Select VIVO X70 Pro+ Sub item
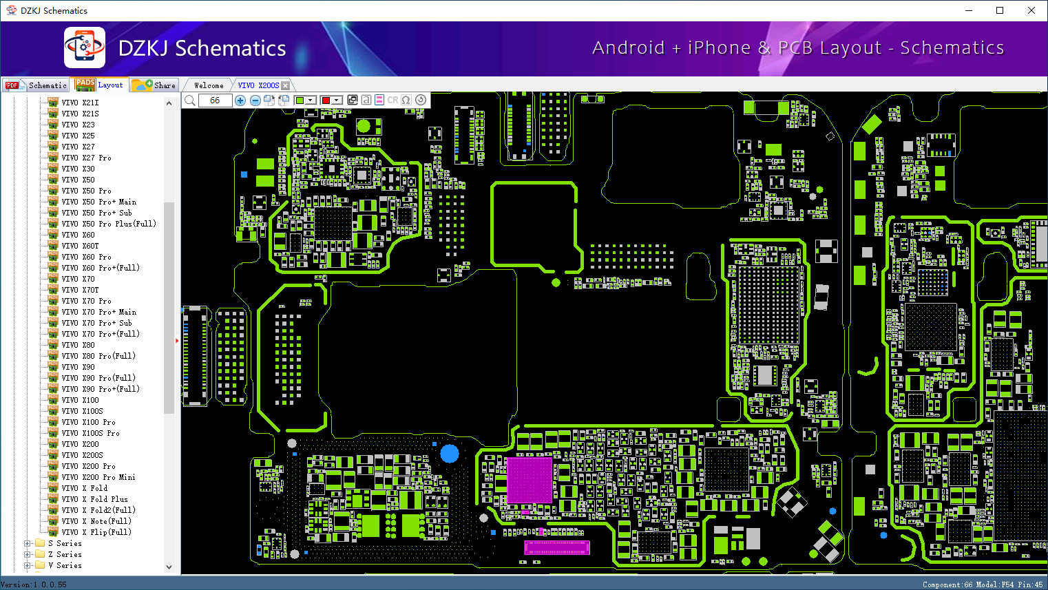 pyautogui.click(x=96, y=323)
